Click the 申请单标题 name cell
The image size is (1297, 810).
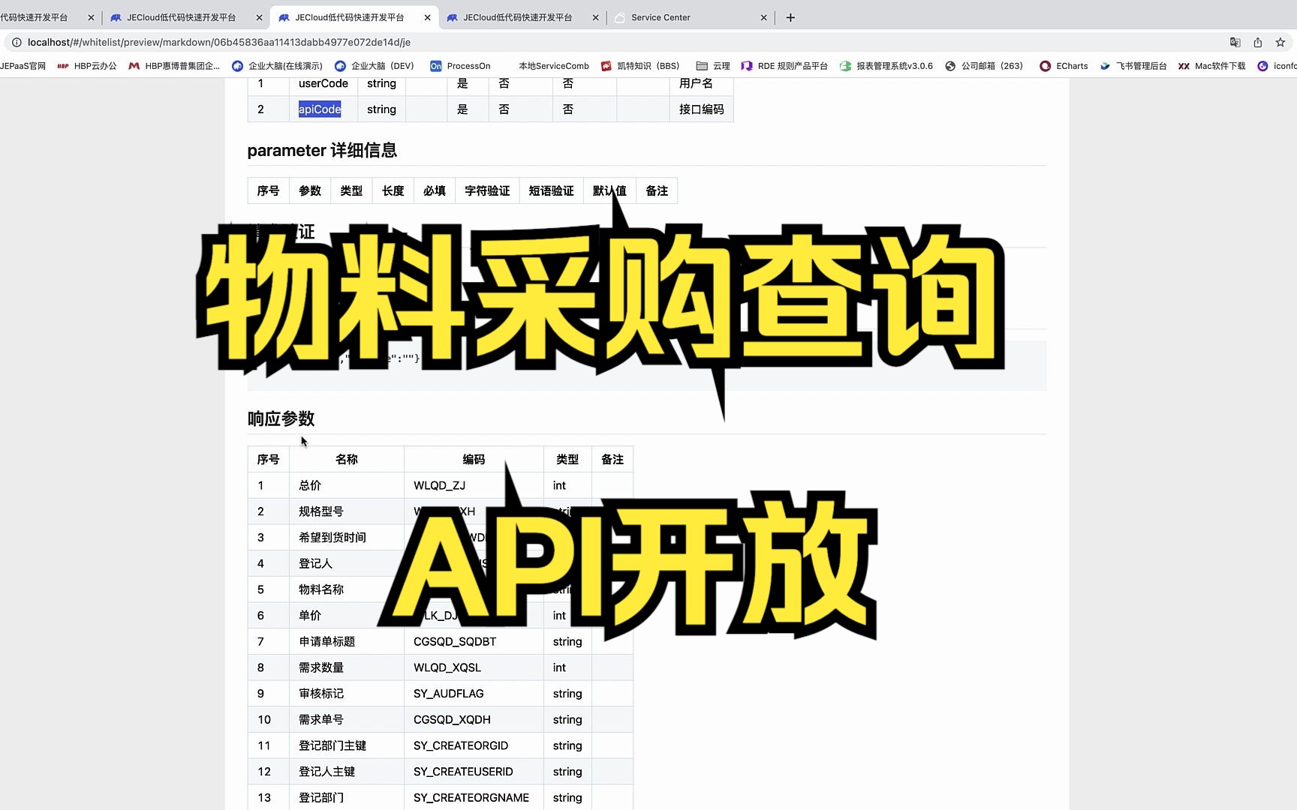pyautogui.click(x=347, y=642)
